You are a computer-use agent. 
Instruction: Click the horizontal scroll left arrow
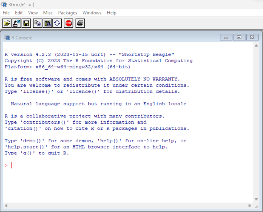point(6,206)
